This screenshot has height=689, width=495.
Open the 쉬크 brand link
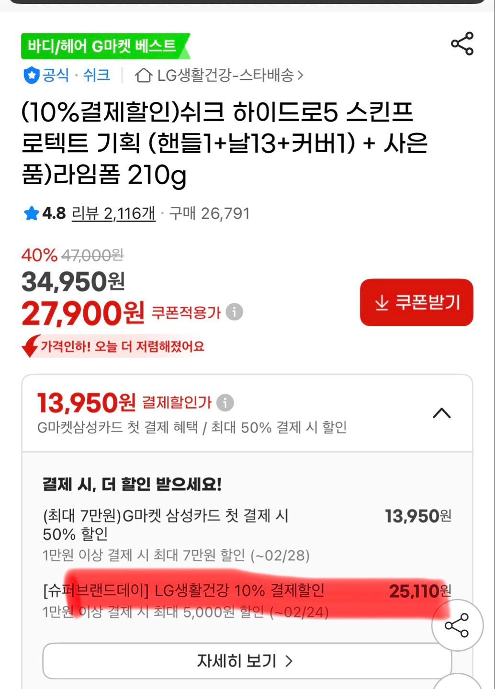pos(97,75)
